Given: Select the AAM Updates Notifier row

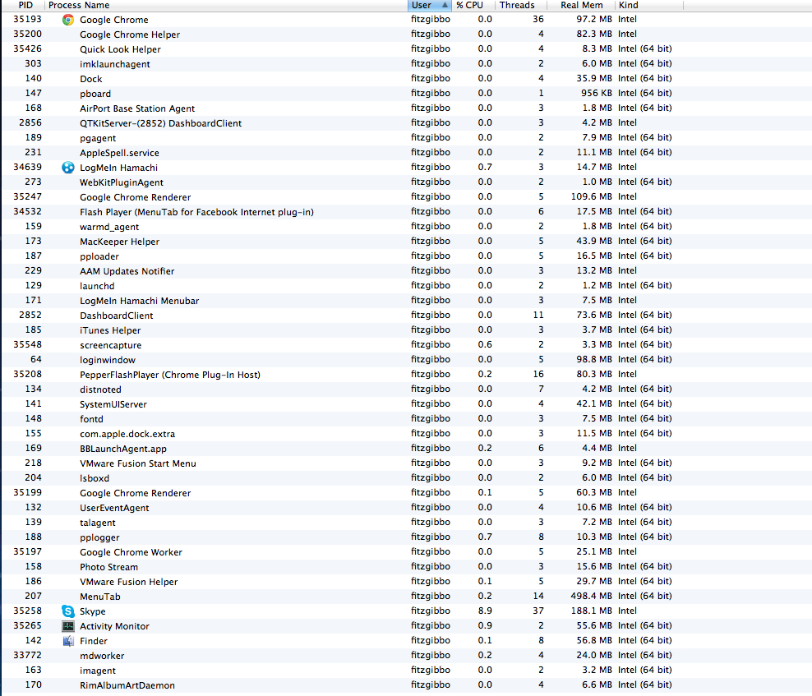Looking at the screenshot, I should click(406, 271).
